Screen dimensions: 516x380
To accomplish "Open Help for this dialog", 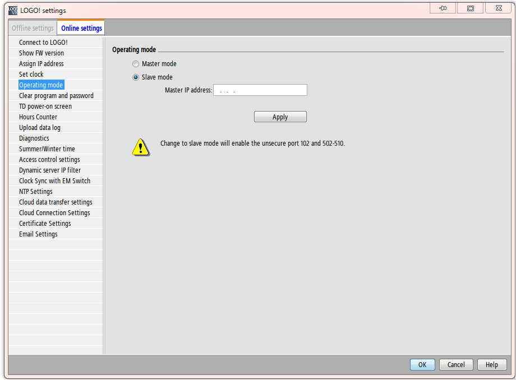I will [x=492, y=364].
